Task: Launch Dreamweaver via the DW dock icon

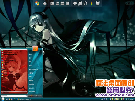Action: coord(62,4)
